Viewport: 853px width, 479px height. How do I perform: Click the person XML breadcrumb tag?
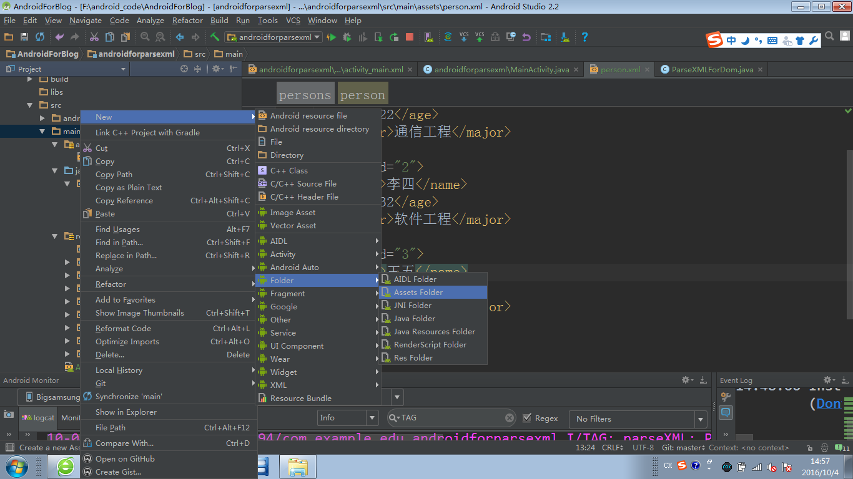(x=363, y=95)
